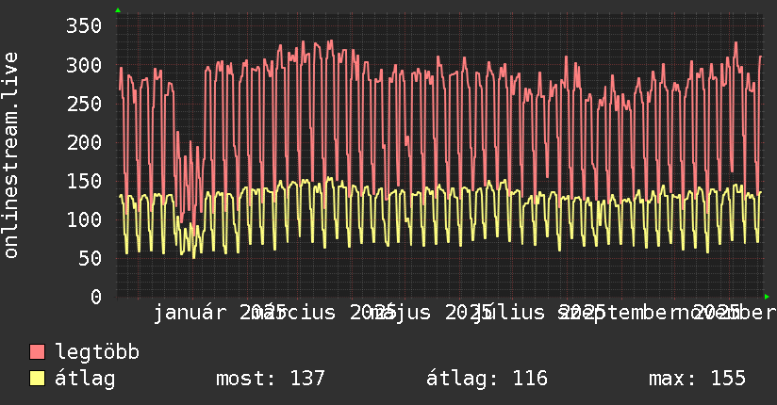Click the 'január' x-axis label
The height and width of the screenshot is (405, 777).
pos(190,313)
